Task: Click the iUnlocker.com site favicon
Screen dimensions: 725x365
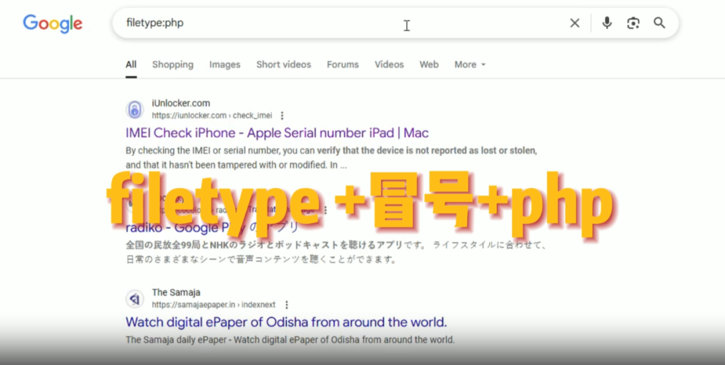Action: [134, 110]
